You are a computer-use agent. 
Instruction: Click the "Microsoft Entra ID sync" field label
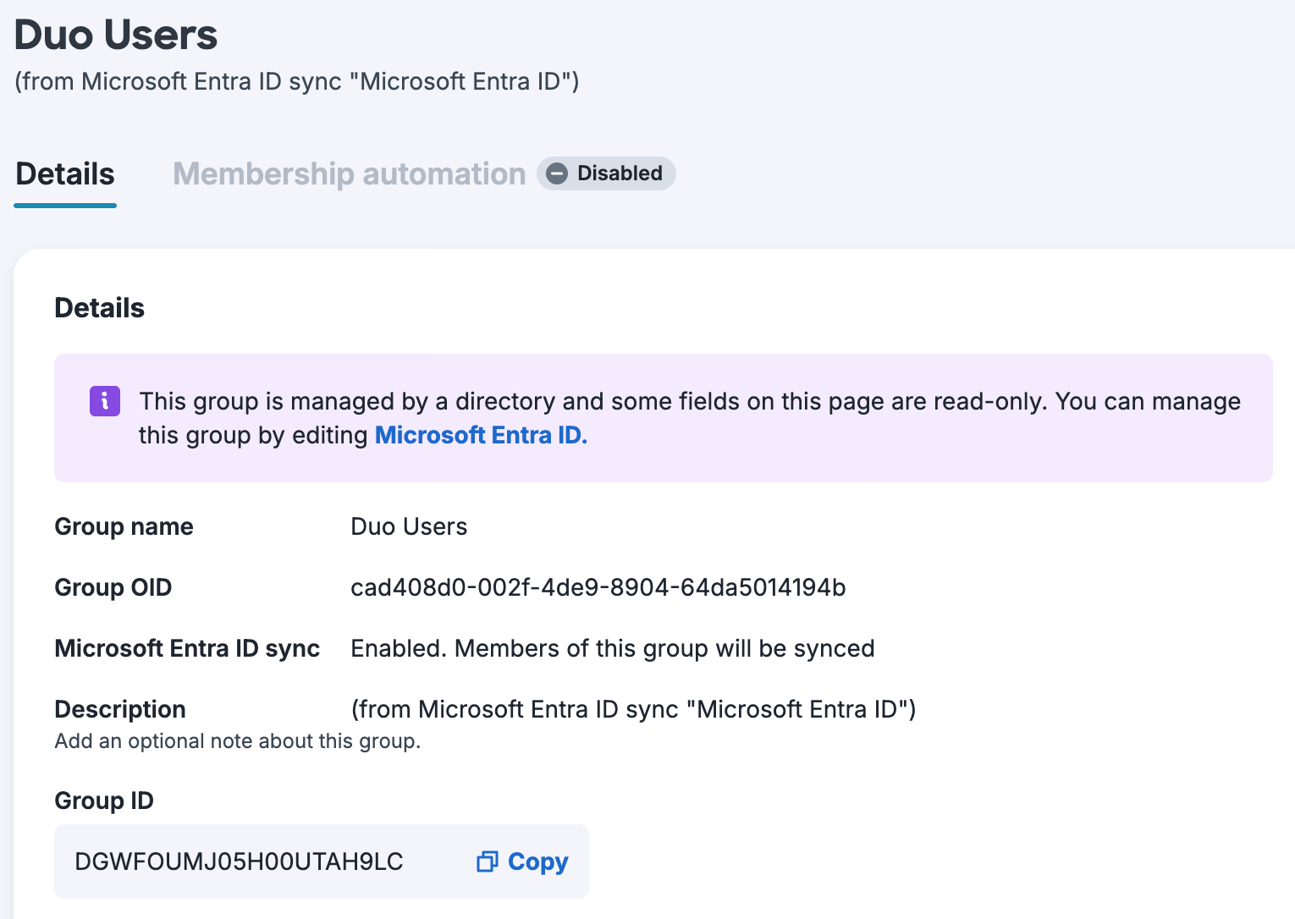pyautogui.click(x=187, y=648)
